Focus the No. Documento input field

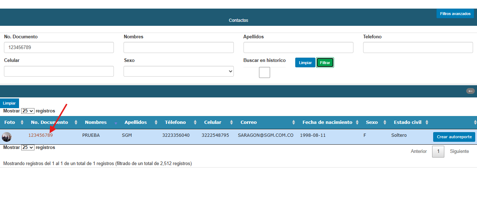[x=59, y=48]
